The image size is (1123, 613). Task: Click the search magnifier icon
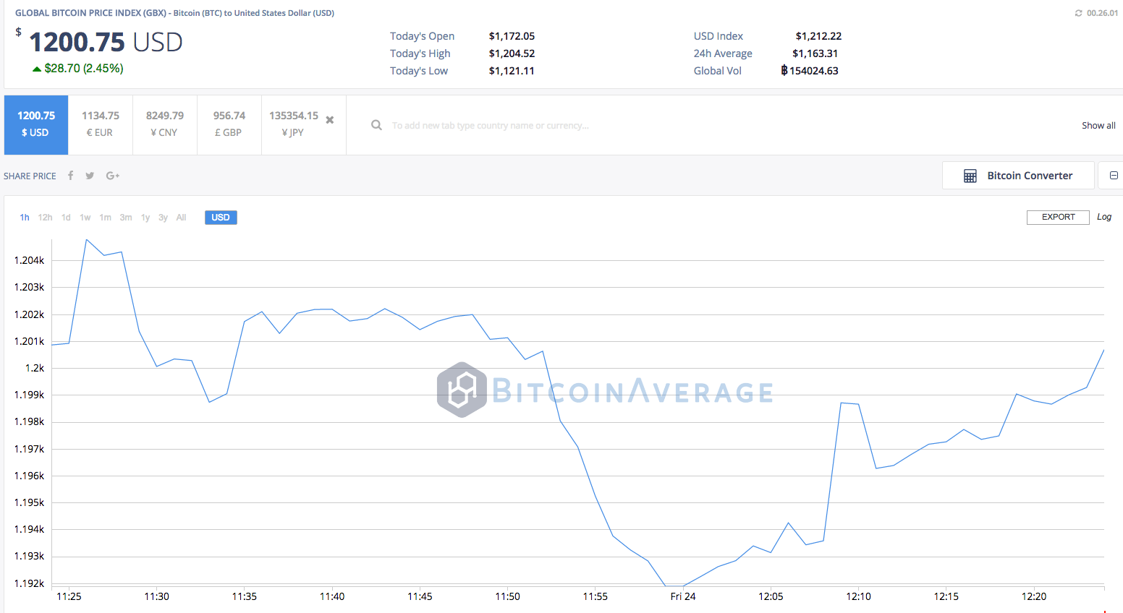pyautogui.click(x=376, y=124)
